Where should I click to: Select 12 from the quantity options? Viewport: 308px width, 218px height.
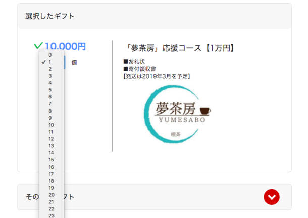click(51, 139)
